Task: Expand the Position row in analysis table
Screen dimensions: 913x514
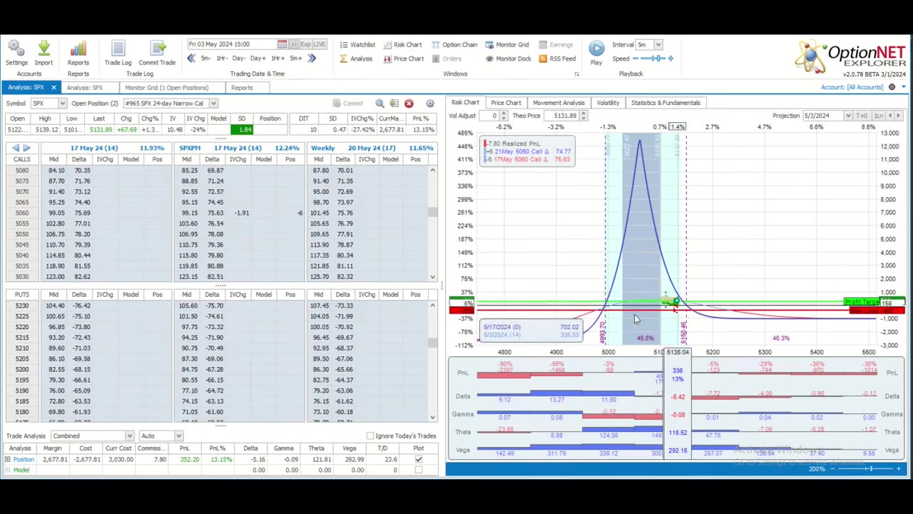Action: click(7, 460)
